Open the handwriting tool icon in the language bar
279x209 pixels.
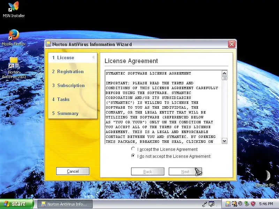(x=211, y=204)
